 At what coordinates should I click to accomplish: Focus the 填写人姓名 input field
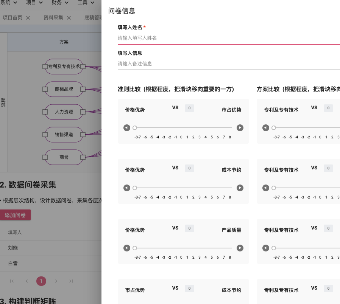tap(229, 38)
